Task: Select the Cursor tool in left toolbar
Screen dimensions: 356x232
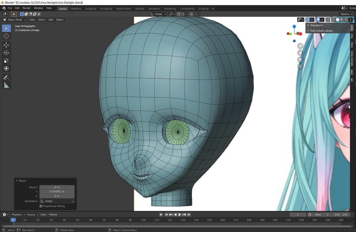Action: pyautogui.click(x=6, y=36)
